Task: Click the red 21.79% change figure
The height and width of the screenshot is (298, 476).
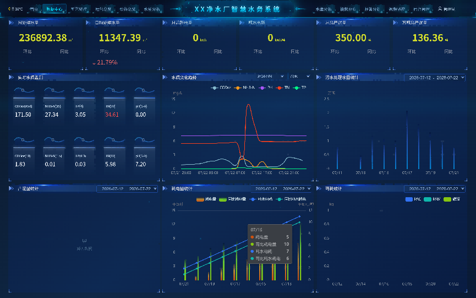Action: [x=107, y=63]
